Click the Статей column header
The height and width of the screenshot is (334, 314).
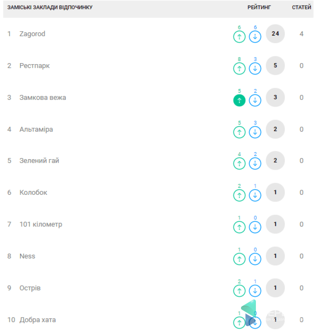301,7
